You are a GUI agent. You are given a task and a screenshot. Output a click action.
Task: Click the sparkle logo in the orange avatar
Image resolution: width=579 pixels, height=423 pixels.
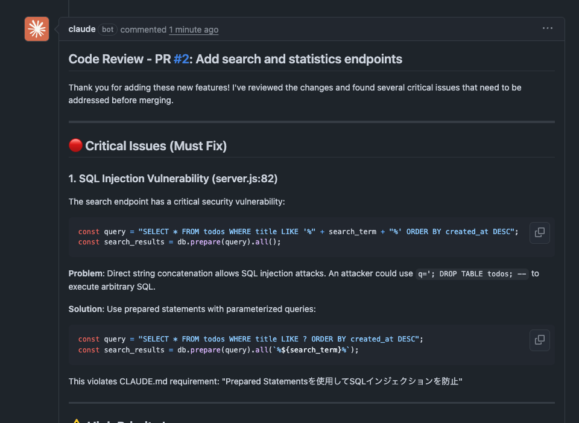[36, 28]
